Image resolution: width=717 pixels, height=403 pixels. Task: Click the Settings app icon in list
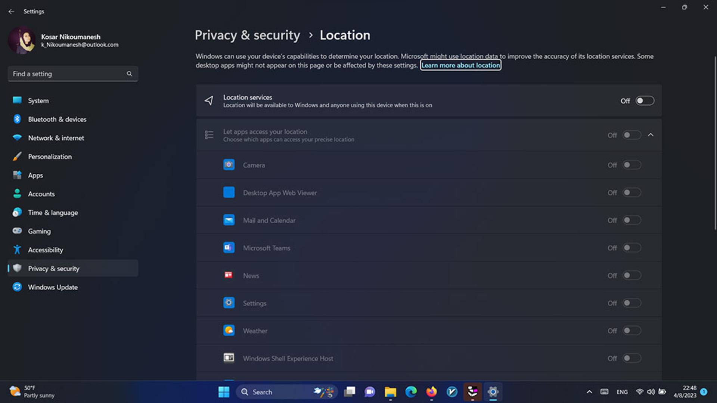click(229, 303)
